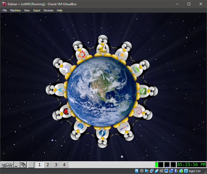The height and width of the screenshot is (174, 207).
Task: Click the display monitor status icon
Action: click(x=166, y=171)
